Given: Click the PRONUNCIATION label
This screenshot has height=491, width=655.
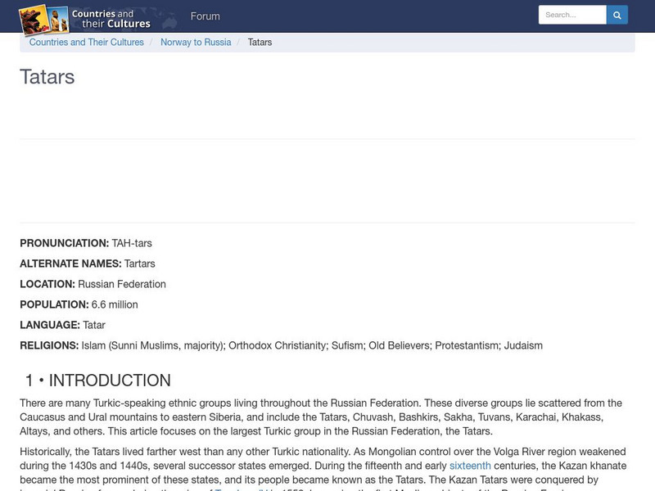Looking at the screenshot, I should click(64, 243).
